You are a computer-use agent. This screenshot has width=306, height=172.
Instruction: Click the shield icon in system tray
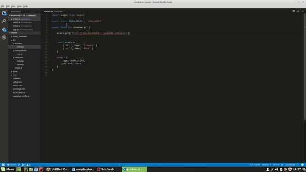(x=290, y=169)
